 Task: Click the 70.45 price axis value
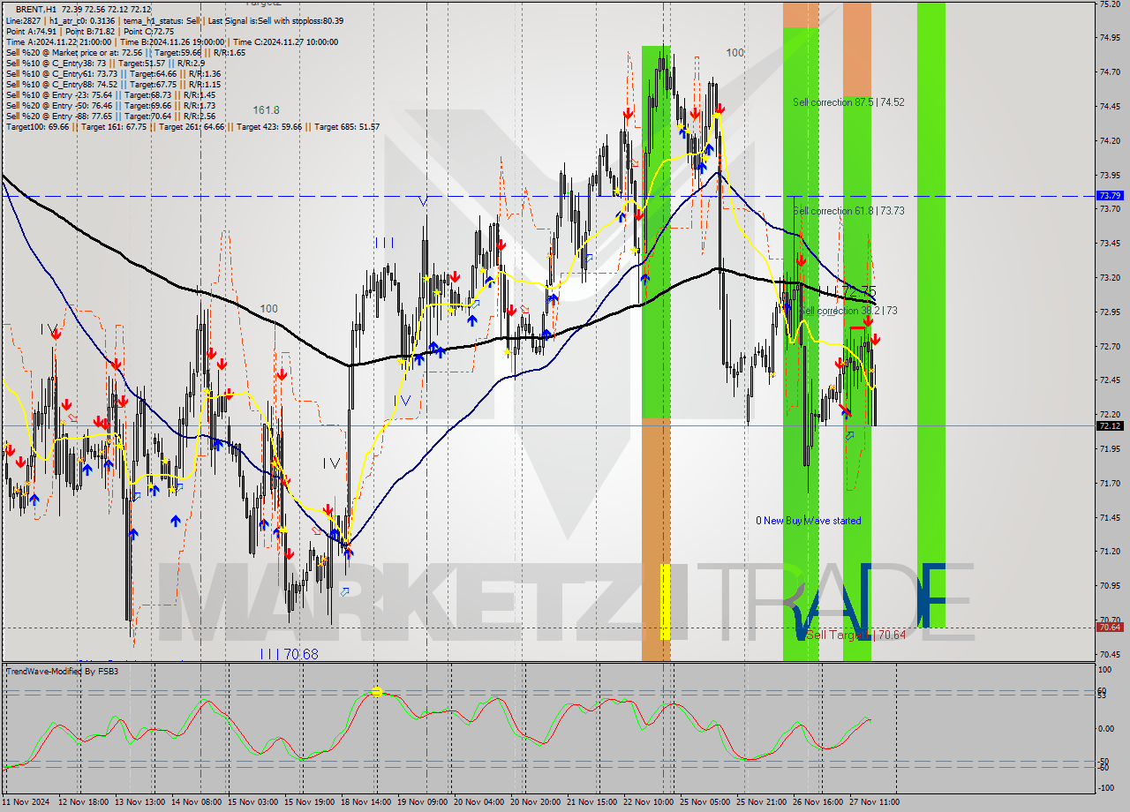click(x=1110, y=654)
